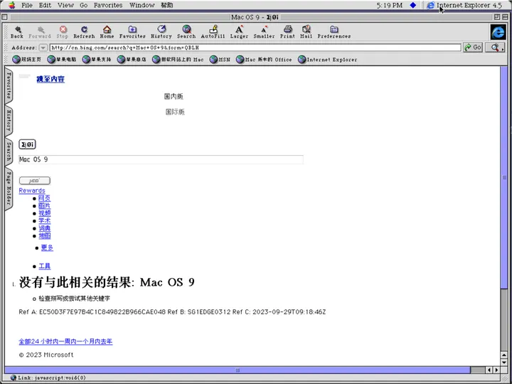Click the search submit button under the query box
The image size is (512, 384).
pos(35,181)
